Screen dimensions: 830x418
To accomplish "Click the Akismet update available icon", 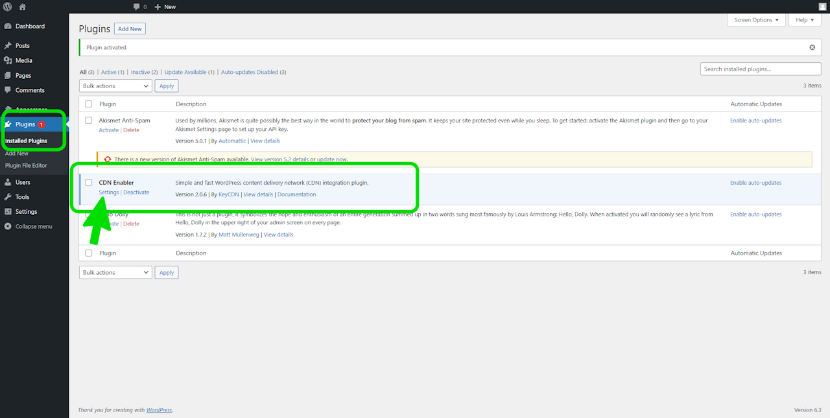I will (108, 159).
